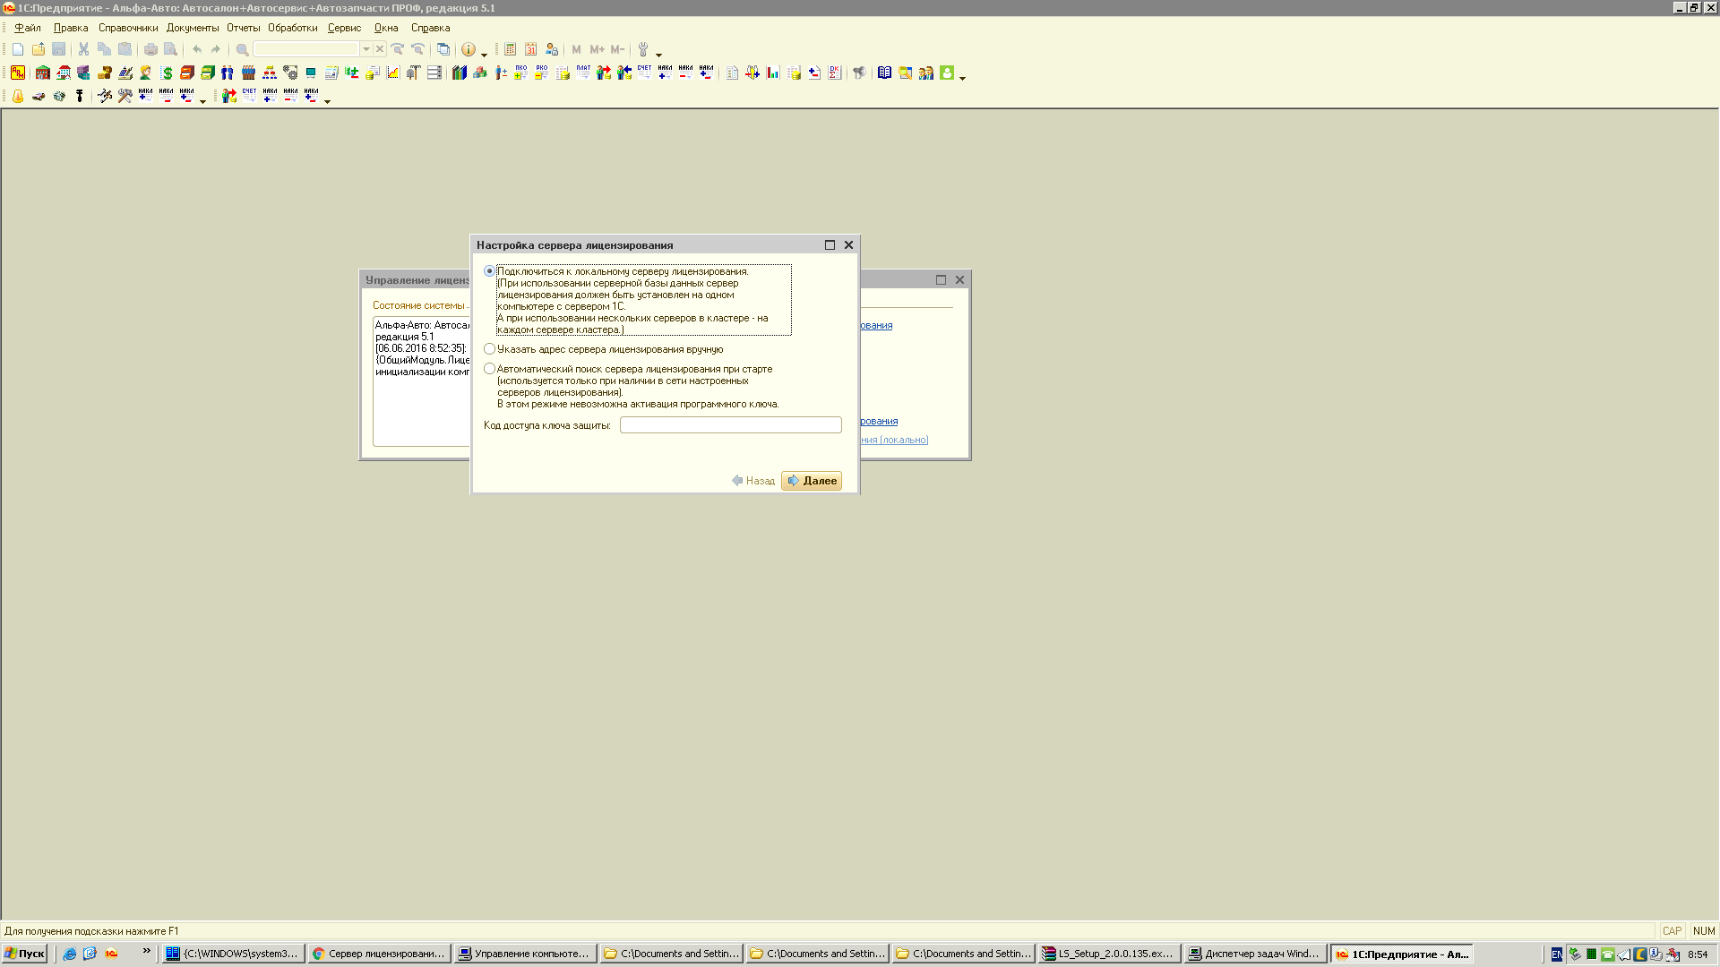Click the green dollar sign icon
Image resolution: width=1720 pixels, height=967 pixels.
click(168, 73)
